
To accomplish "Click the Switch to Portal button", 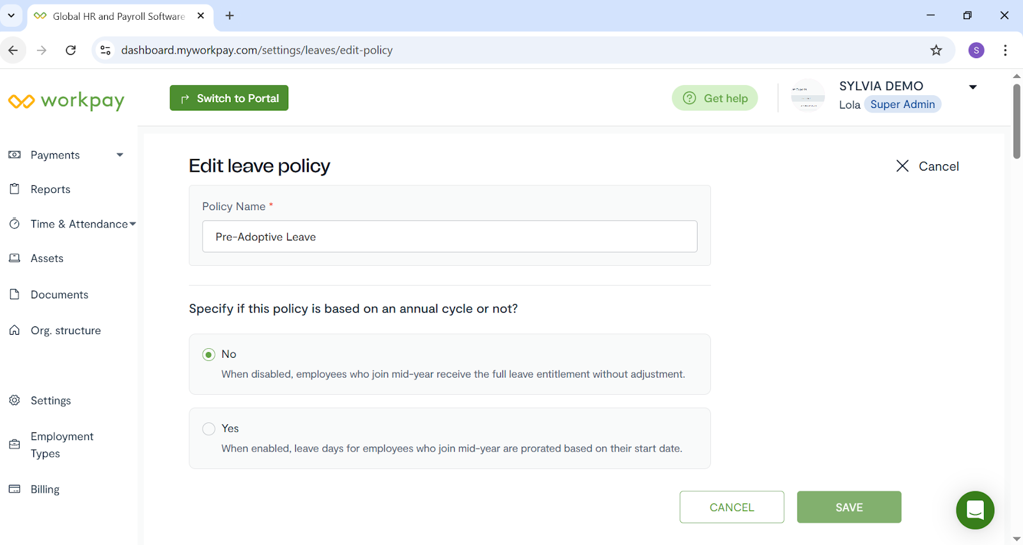I will click(x=229, y=98).
